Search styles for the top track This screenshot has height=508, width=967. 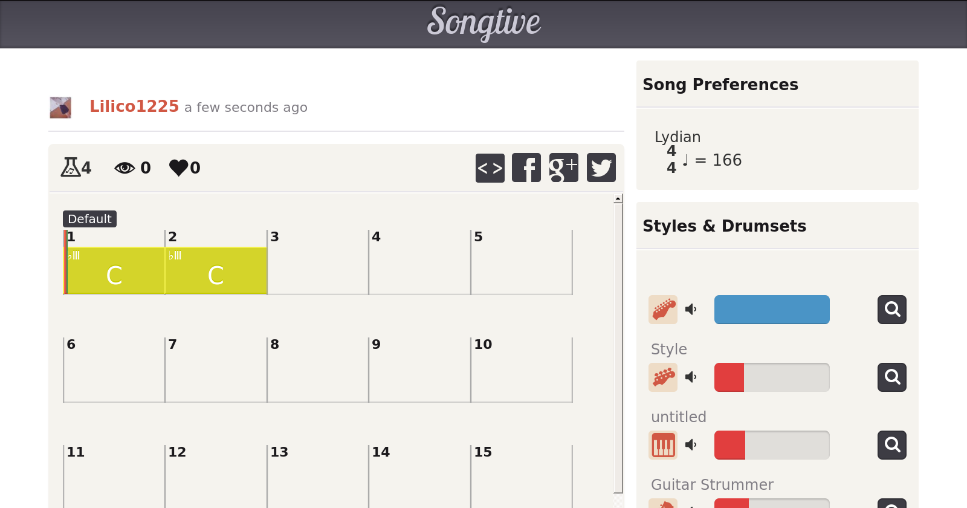click(891, 310)
